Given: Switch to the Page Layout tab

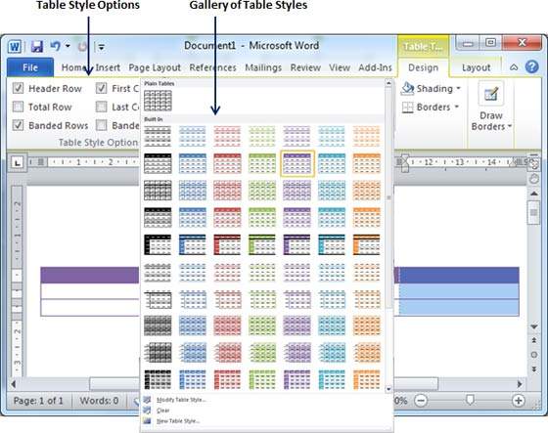Looking at the screenshot, I should tap(155, 67).
